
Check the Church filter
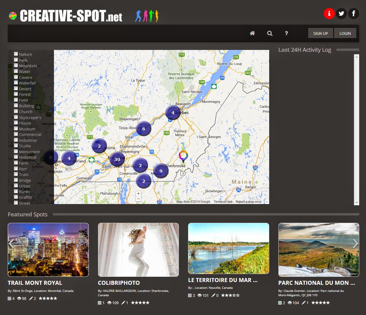[x=16, y=111]
